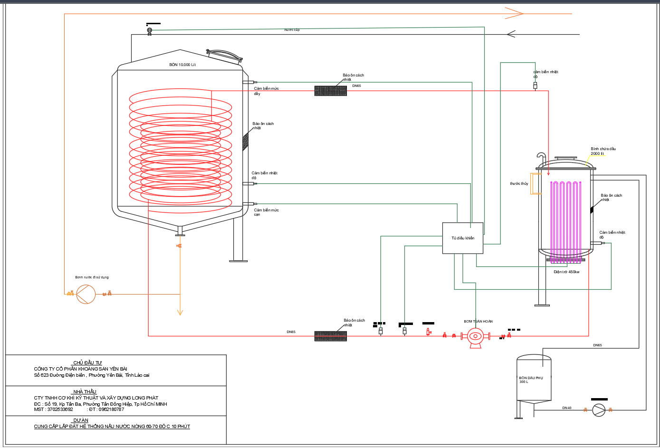Select the NHÀ THẦU heading in the title block
The height and width of the screenshot is (448, 660).
pyautogui.click(x=85, y=391)
